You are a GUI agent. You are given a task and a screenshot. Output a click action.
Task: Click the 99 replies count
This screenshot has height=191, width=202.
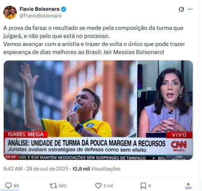pyautogui.click(x=16, y=186)
